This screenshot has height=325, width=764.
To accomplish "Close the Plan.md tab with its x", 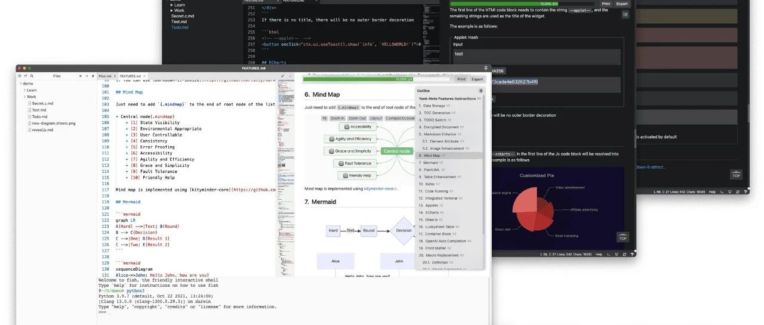I will tap(116, 76).
